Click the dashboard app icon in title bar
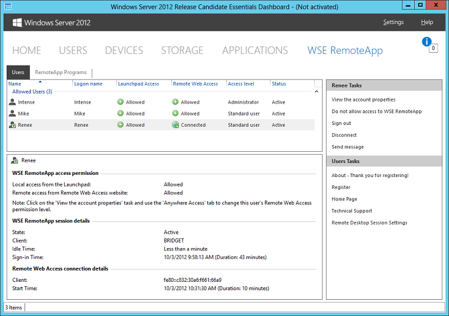The image size is (449, 316). 8,6
